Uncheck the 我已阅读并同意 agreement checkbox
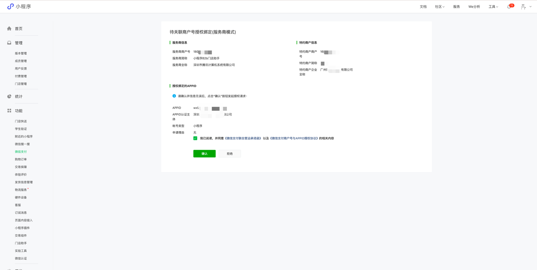This screenshot has width=537, height=270. (x=195, y=138)
